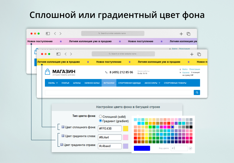Toggle sidebar icon in front browser window
The width and height of the screenshot is (234, 163).
coord(58,54)
